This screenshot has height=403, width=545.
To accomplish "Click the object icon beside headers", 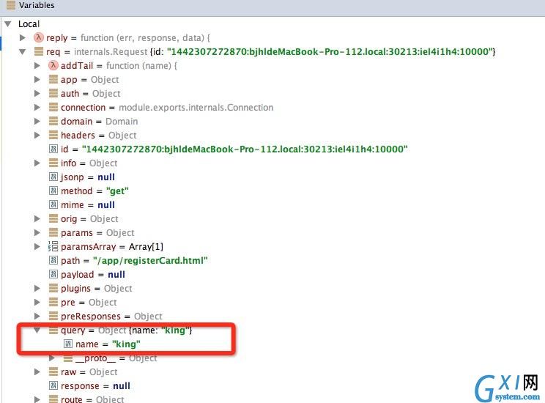I will click(x=53, y=135).
